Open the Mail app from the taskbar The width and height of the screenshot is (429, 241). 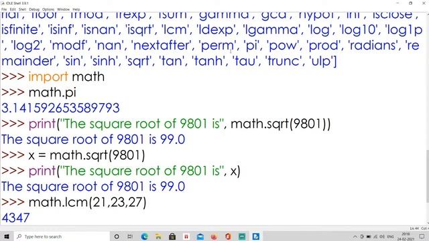pyautogui.click(x=200, y=236)
